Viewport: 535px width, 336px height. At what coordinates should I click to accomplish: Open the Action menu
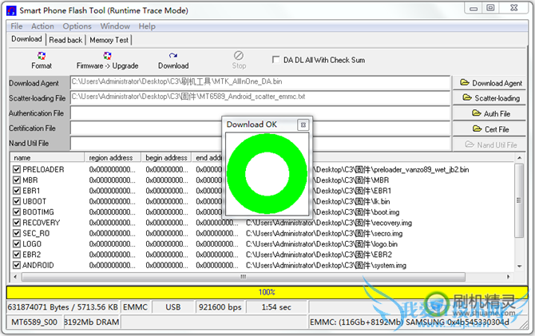point(43,26)
